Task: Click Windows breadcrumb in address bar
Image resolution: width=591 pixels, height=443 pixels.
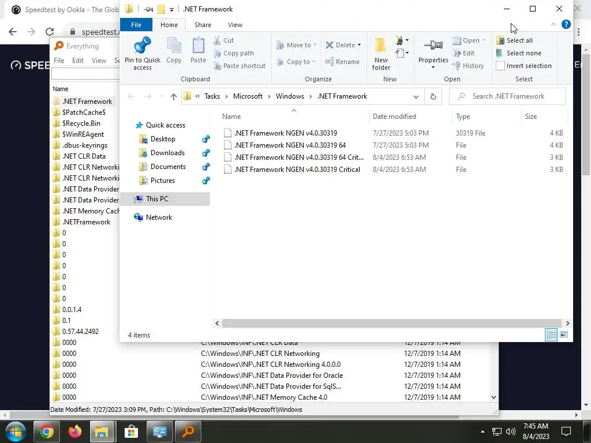Action: [x=290, y=96]
